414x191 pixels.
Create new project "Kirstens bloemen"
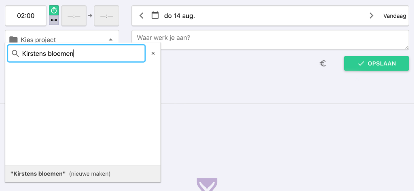61,174
